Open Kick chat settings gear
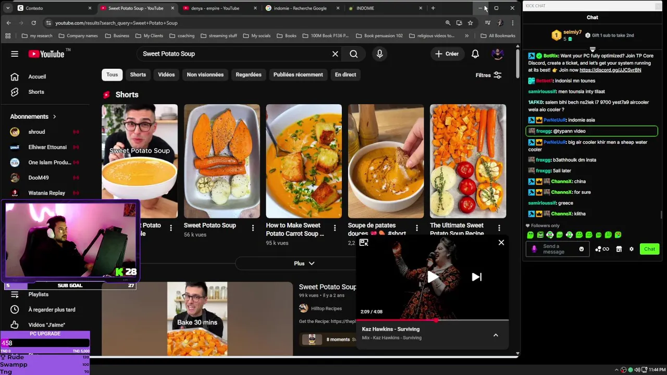The image size is (667, 375). click(632, 249)
